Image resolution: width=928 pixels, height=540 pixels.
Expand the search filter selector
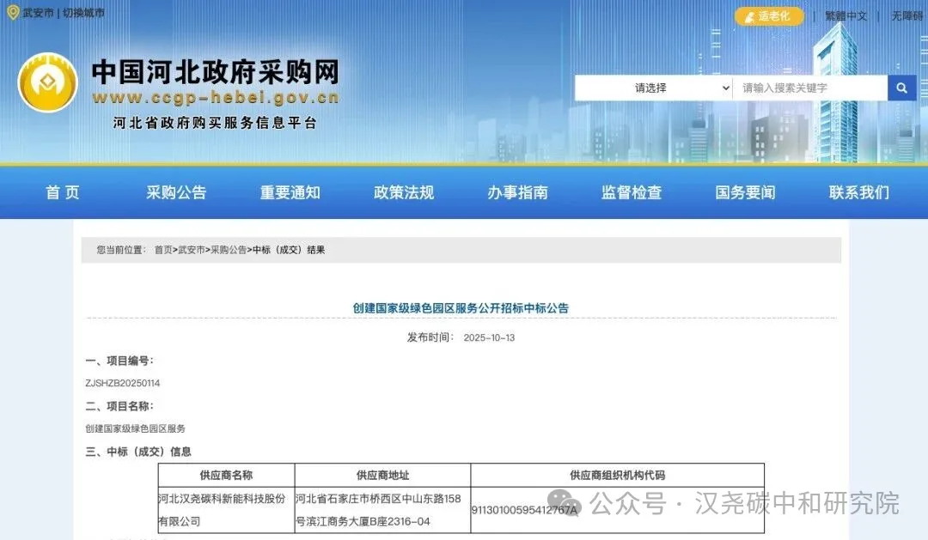click(x=724, y=88)
